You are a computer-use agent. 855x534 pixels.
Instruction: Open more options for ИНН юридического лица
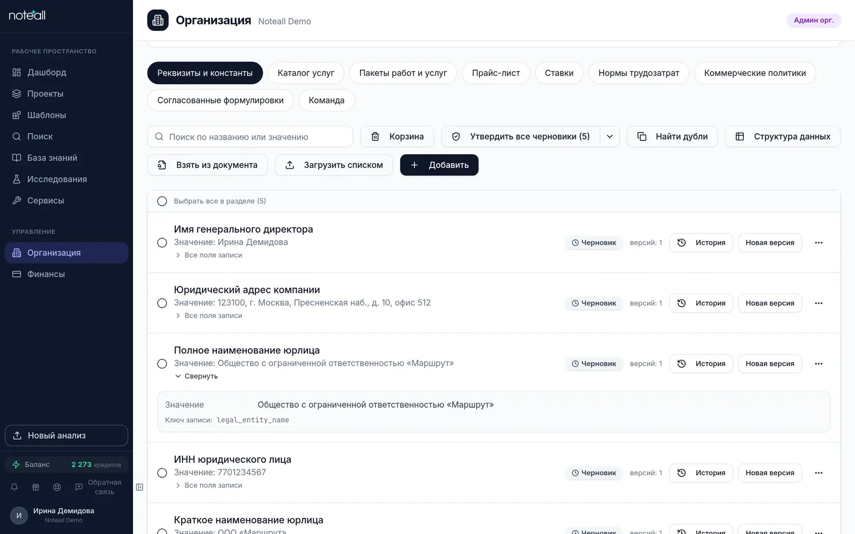819,473
